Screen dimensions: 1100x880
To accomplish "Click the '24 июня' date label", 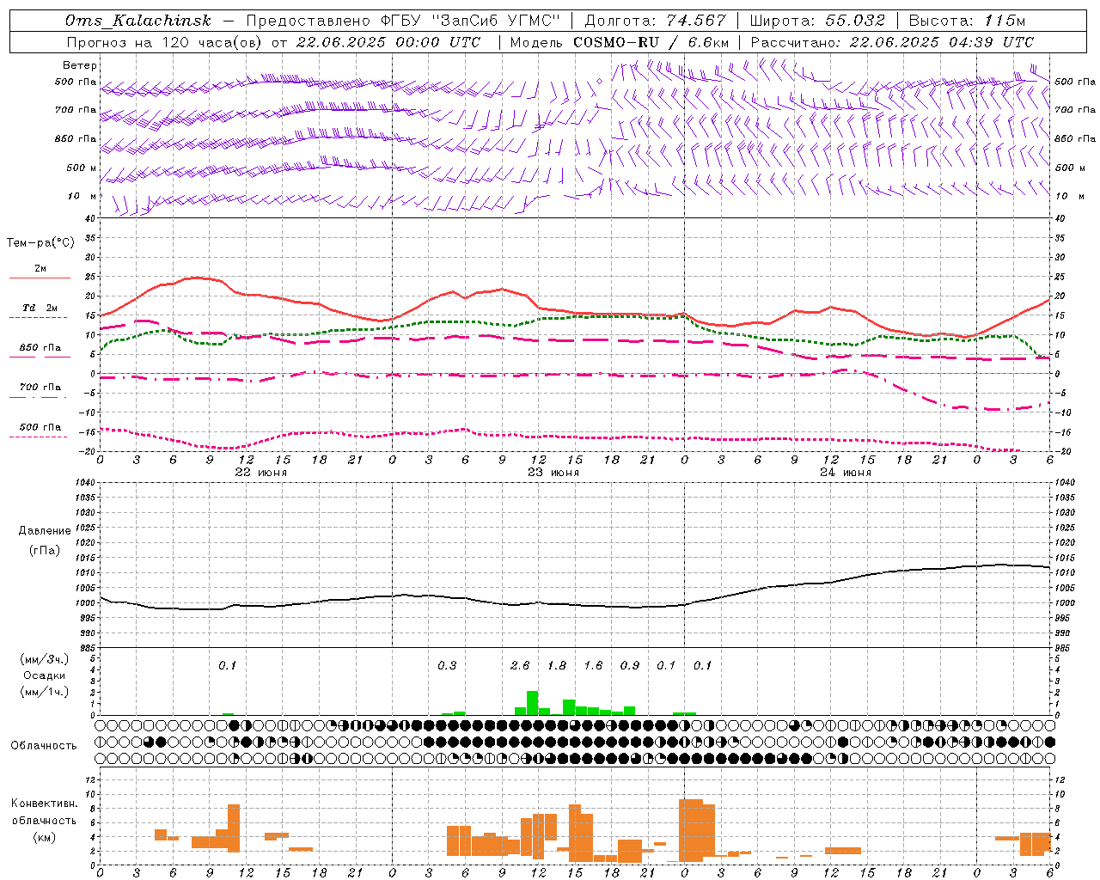I will tap(846, 473).
